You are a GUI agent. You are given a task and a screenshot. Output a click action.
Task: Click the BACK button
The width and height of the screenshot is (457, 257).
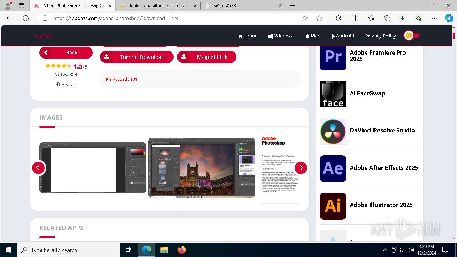click(x=66, y=52)
